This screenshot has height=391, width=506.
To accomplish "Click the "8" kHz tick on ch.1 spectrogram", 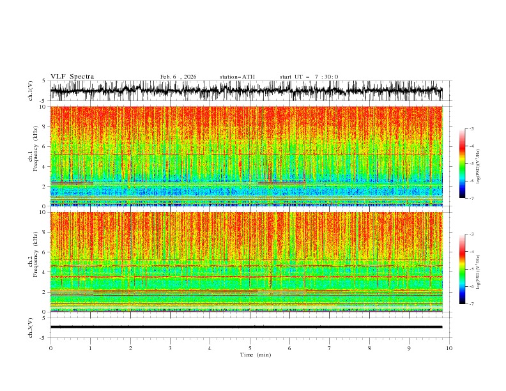I will point(45,126).
